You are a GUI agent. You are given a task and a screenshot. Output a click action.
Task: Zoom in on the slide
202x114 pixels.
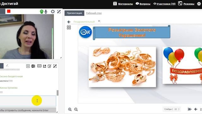(70, 109)
